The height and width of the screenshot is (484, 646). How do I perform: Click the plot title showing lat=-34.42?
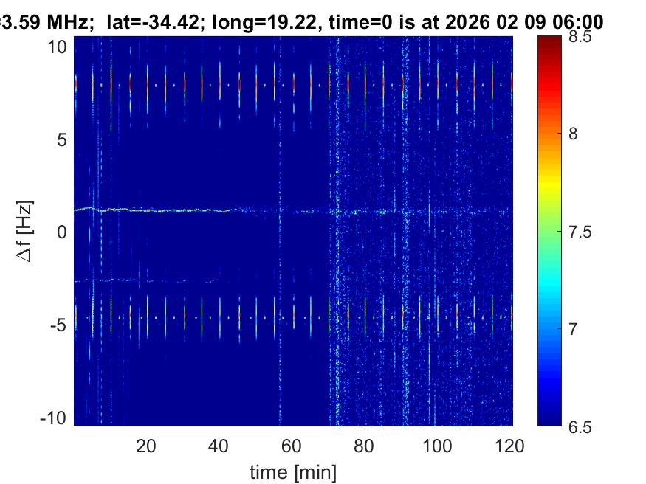coord(301,22)
